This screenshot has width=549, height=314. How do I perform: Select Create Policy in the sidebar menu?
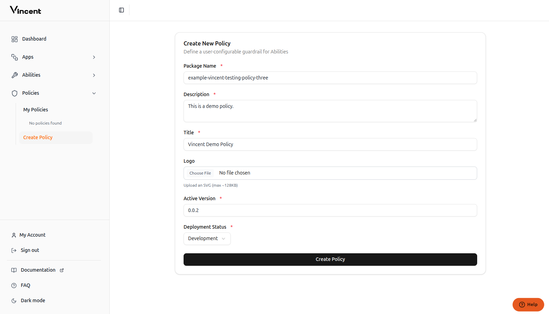point(37,137)
